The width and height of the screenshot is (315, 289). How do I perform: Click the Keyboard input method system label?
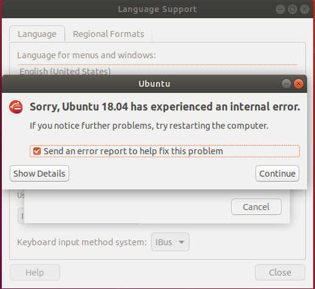point(82,242)
